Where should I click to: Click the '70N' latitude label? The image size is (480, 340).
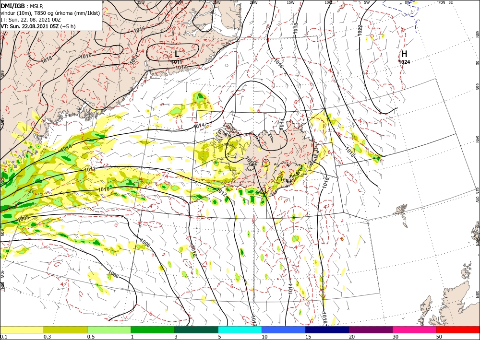click(442, 2)
